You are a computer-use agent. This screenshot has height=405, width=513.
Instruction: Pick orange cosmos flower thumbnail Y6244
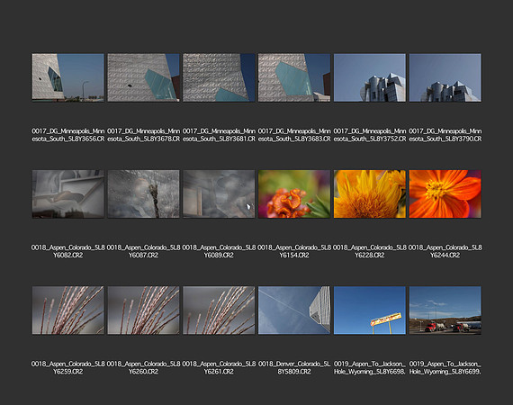coord(445,193)
